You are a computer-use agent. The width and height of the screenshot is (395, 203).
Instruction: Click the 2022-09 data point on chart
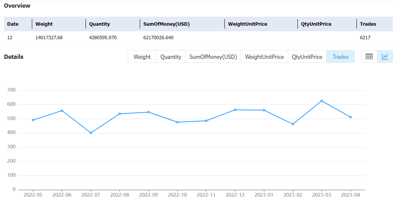(148, 112)
